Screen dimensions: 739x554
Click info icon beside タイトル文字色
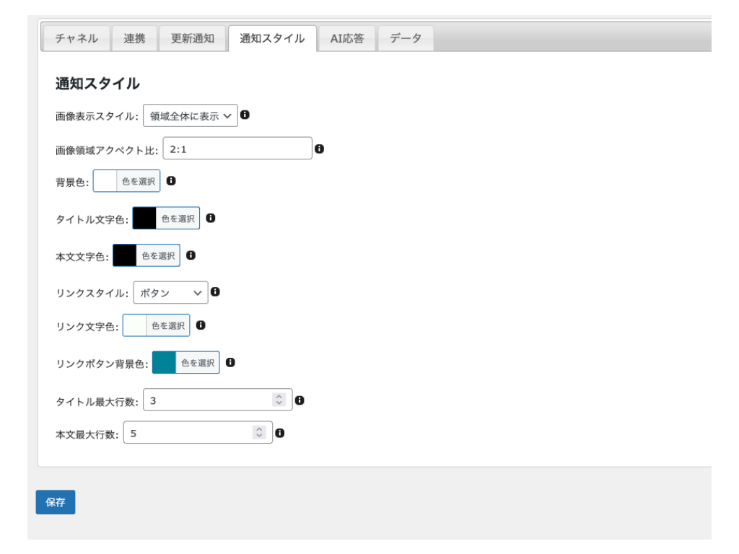coord(211,218)
